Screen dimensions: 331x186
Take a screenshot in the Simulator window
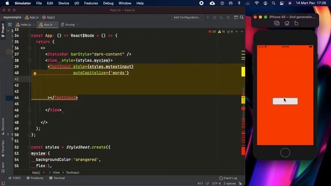[277, 23]
